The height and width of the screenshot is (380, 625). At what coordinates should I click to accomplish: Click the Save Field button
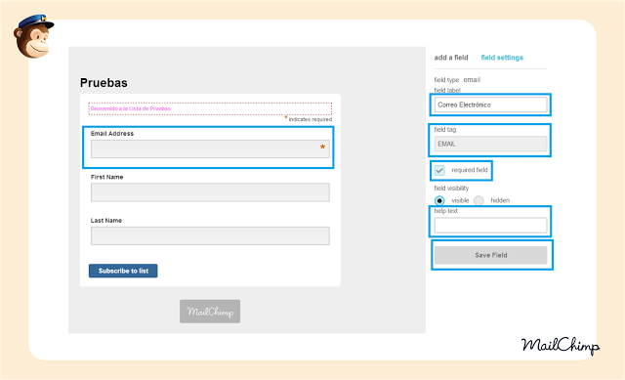pyautogui.click(x=490, y=255)
